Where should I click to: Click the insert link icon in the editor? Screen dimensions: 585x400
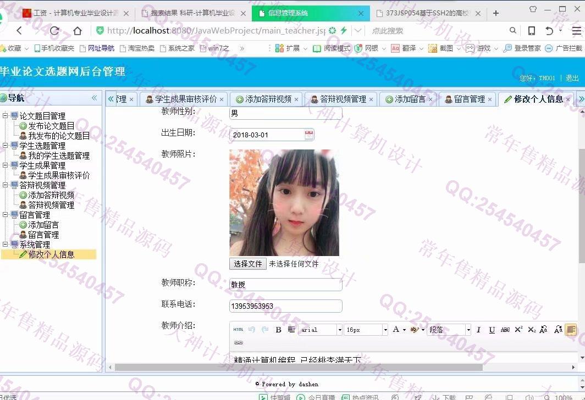click(239, 343)
